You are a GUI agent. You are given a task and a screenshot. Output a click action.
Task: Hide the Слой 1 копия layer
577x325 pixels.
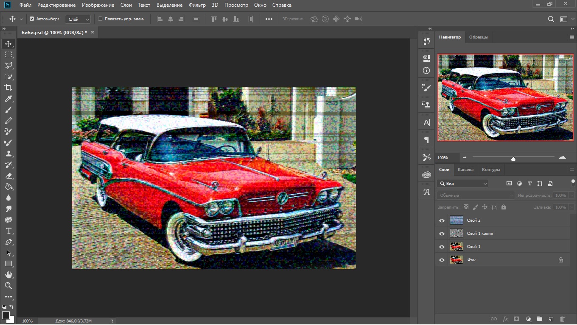pyautogui.click(x=442, y=234)
